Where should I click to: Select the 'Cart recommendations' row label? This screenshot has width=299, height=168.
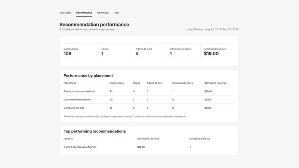click(x=77, y=100)
